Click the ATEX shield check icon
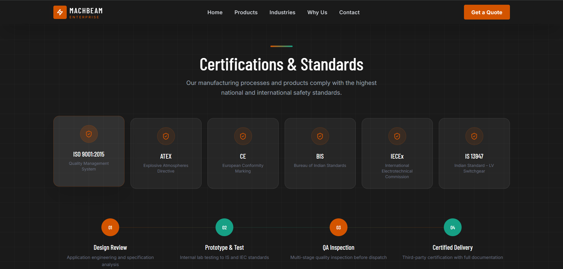Viewport: 563px width, 269px height. tap(166, 136)
